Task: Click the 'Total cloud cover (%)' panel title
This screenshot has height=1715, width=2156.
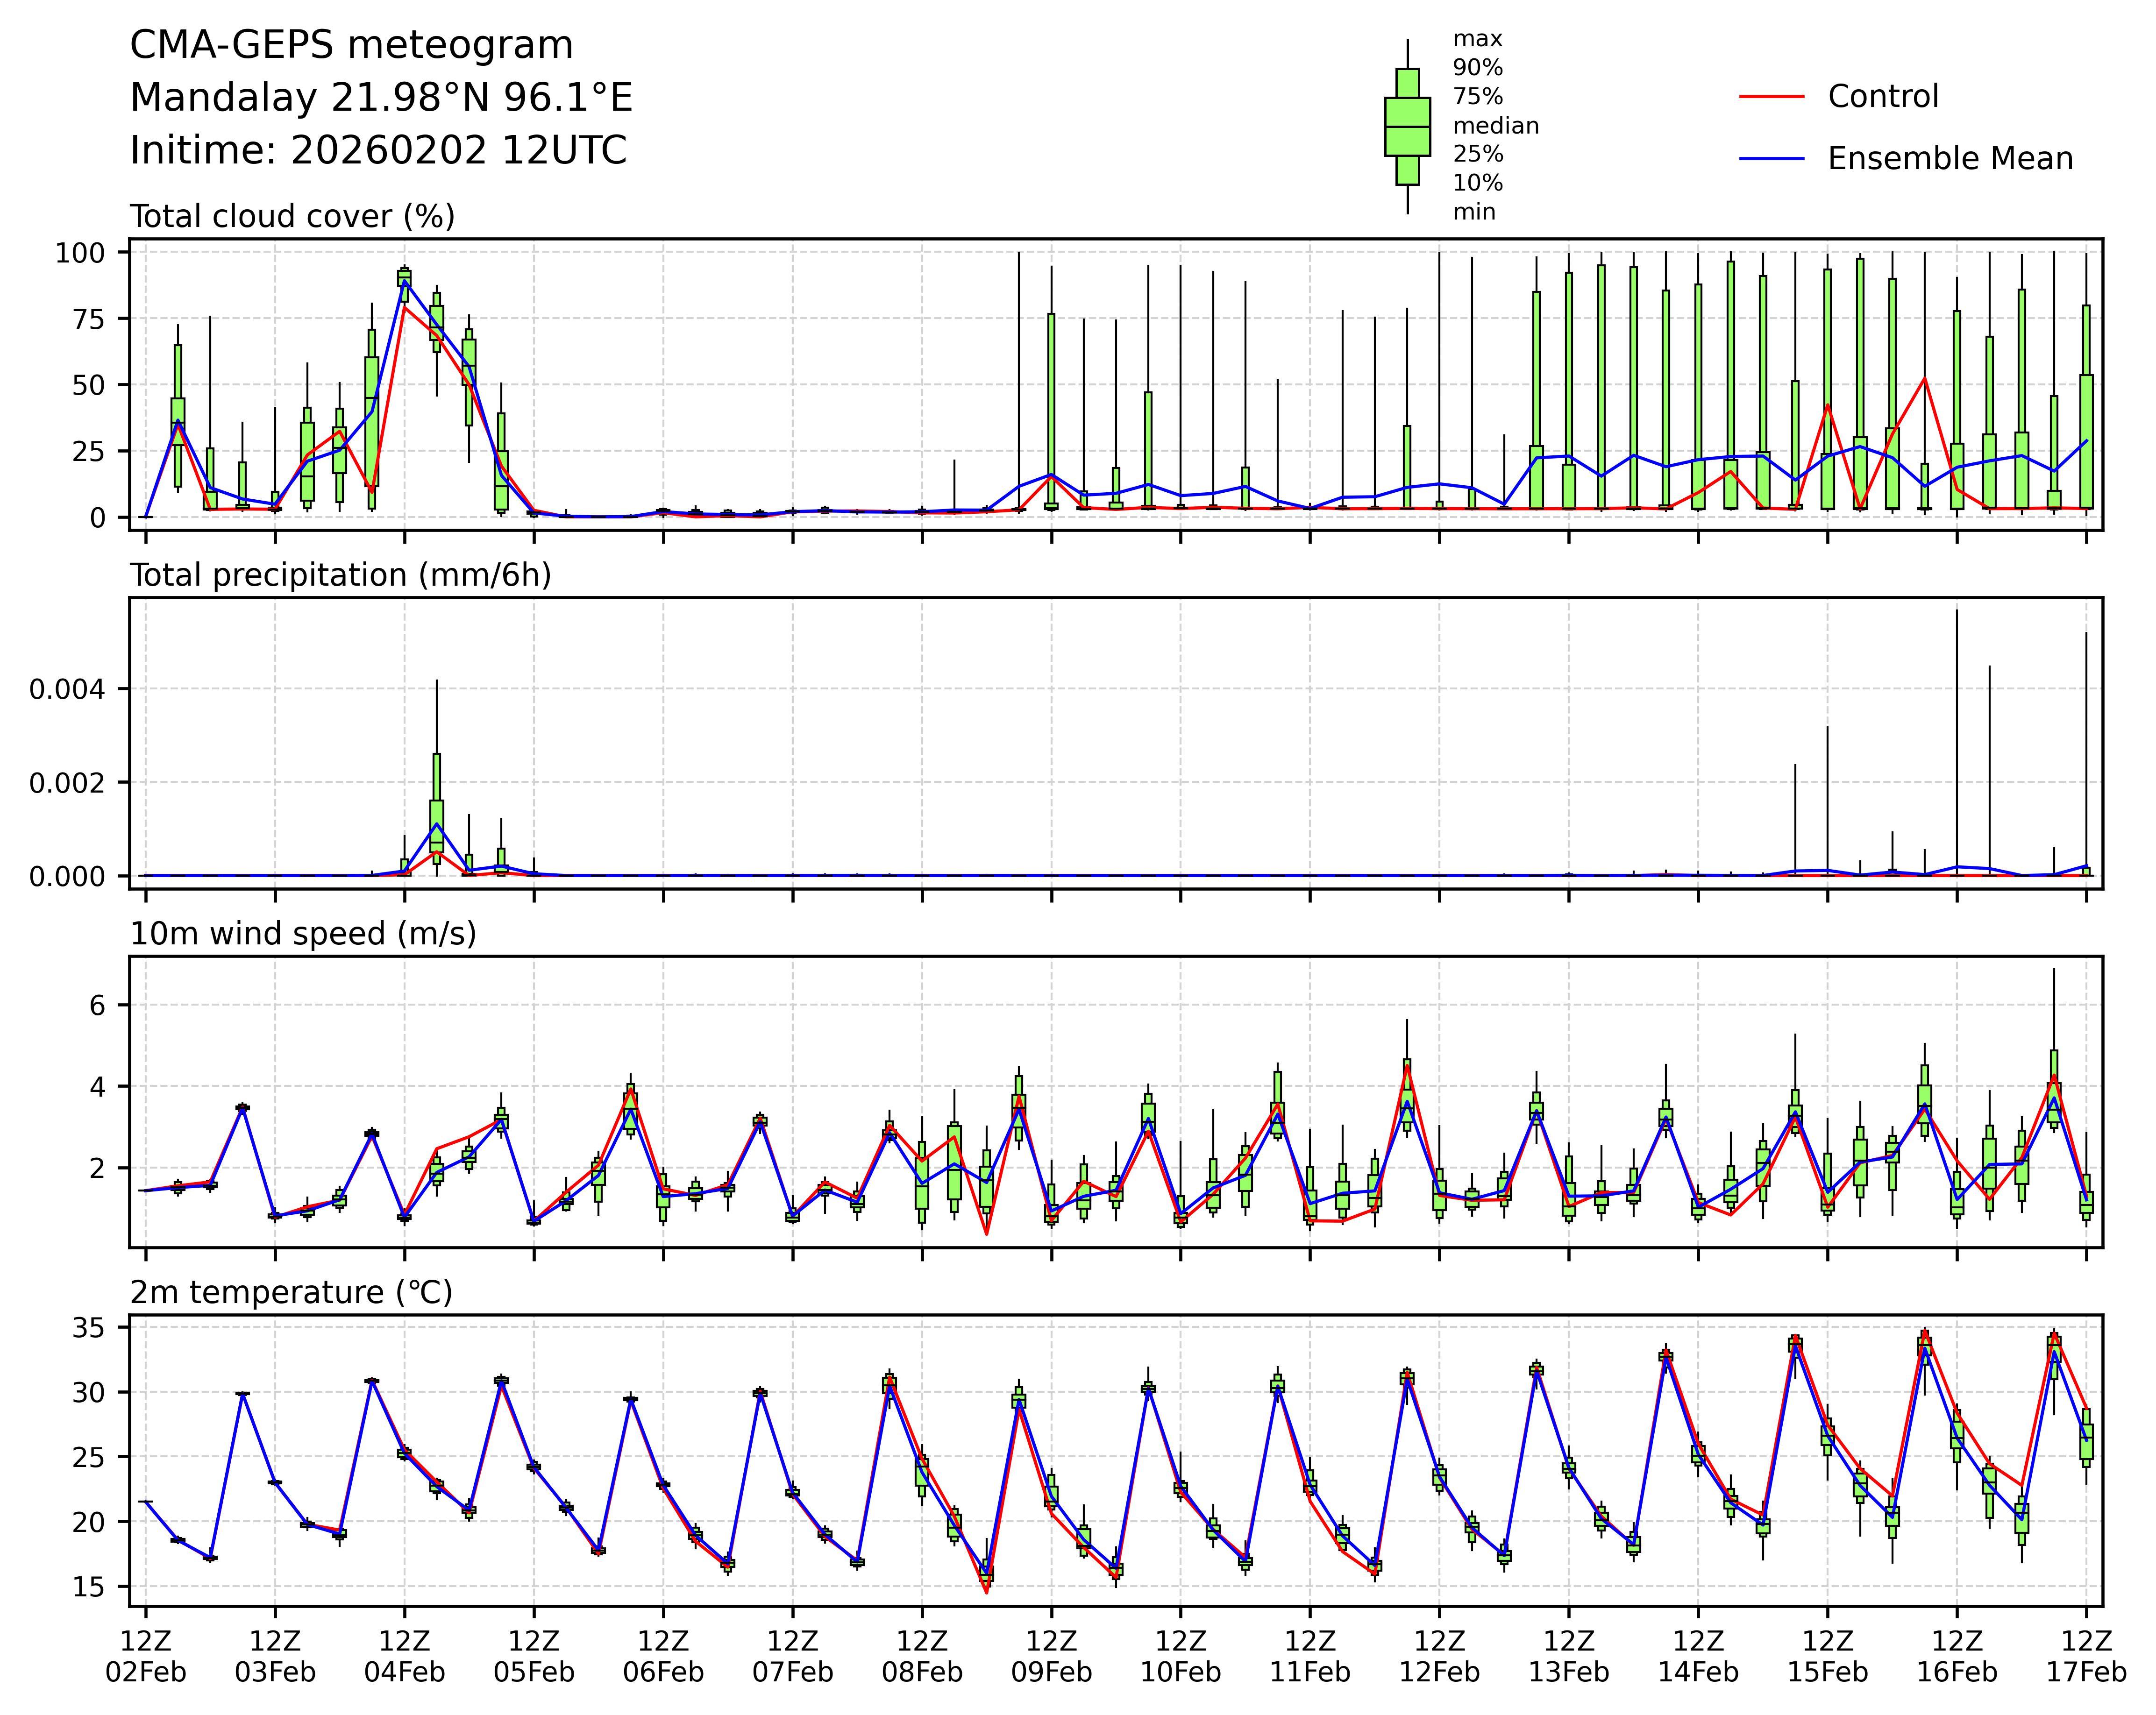Action: tap(292, 216)
